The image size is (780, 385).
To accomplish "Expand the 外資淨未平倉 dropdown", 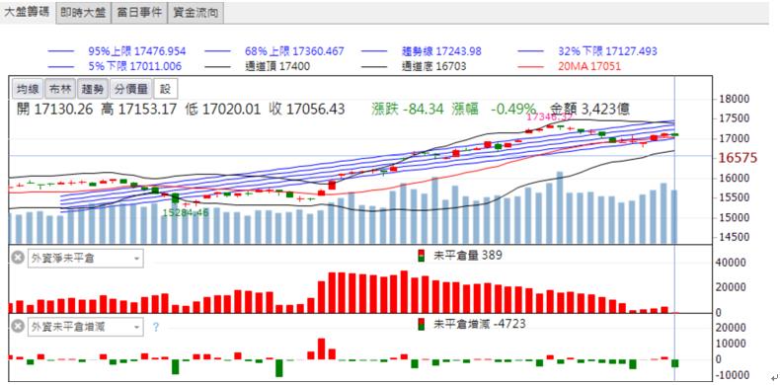I will tap(136, 259).
